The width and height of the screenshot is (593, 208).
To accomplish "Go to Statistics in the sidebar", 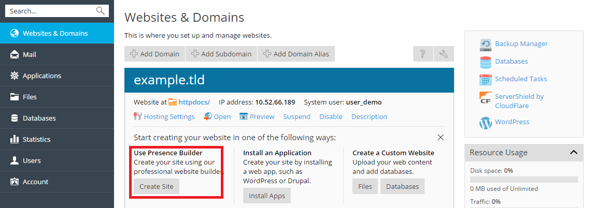I will (x=36, y=139).
